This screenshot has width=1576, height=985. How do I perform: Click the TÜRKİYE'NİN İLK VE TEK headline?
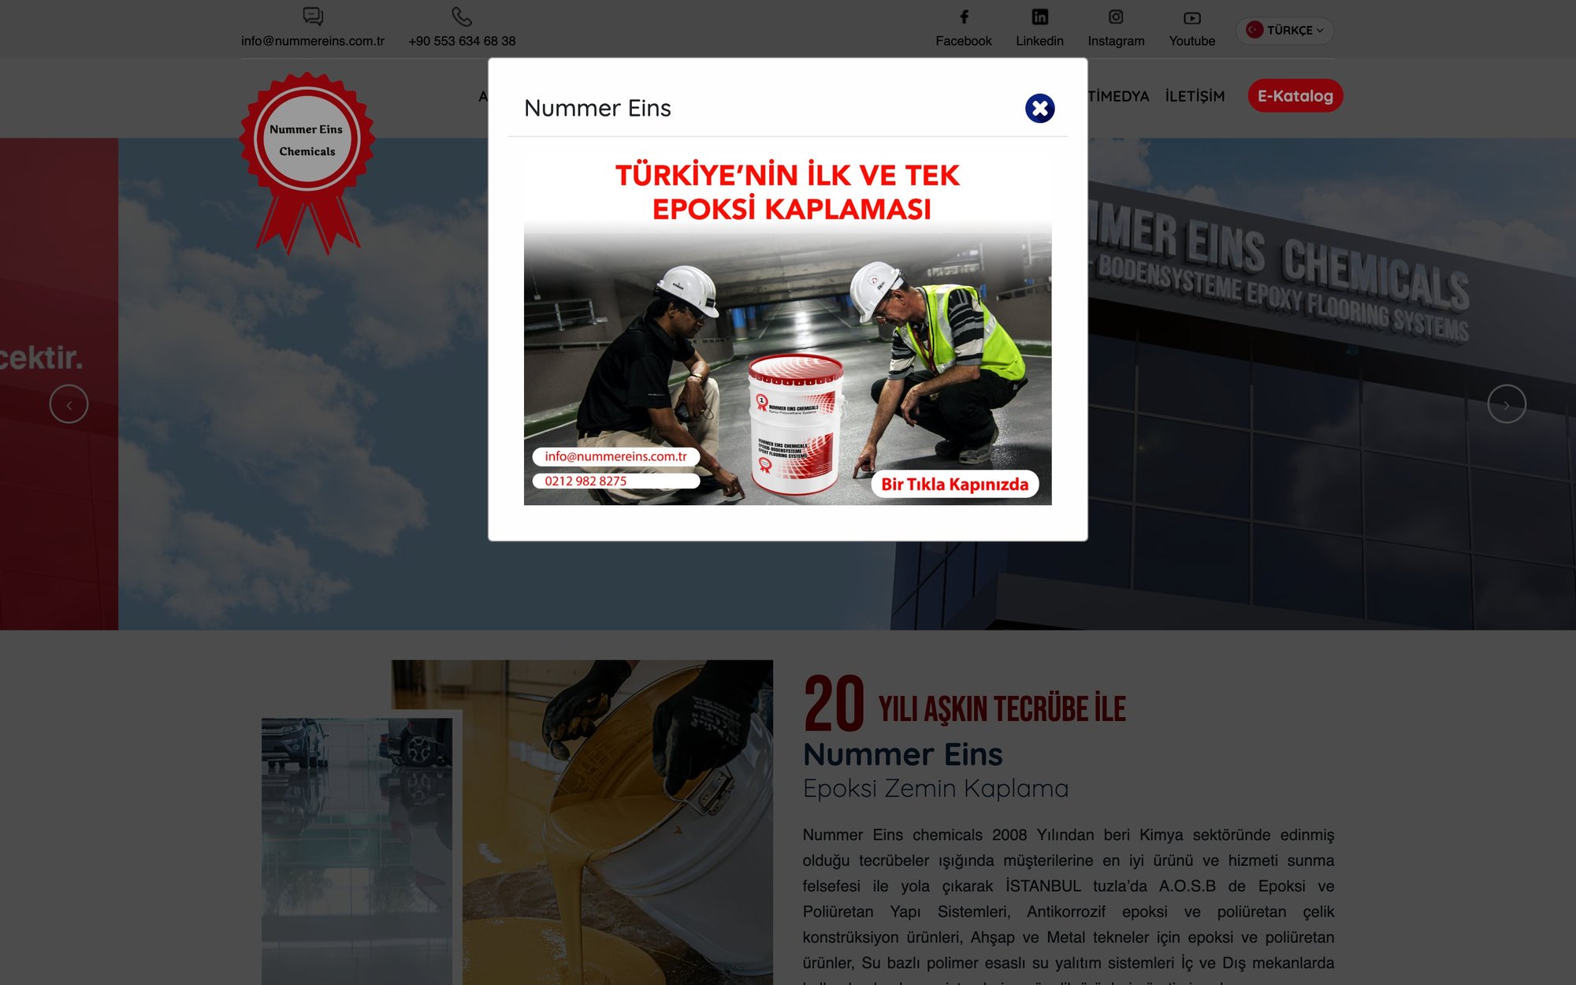(x=787, y=175)
